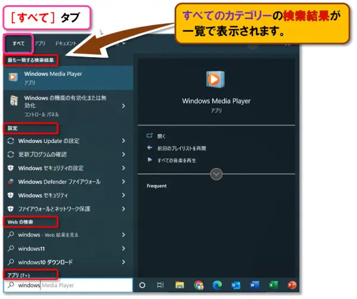The height and width of the screenshot is (299, 357).
Task: Expand chevron next to windows Web 結果を見る
Action: [123, 235]
